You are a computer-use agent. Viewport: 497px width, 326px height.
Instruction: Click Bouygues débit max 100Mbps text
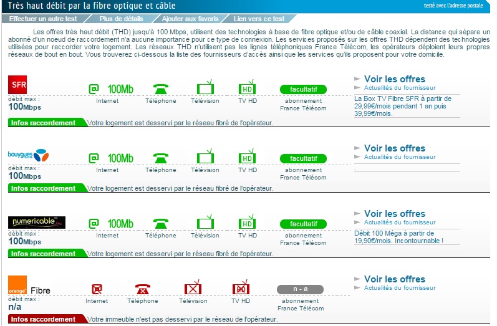(25, 176)
